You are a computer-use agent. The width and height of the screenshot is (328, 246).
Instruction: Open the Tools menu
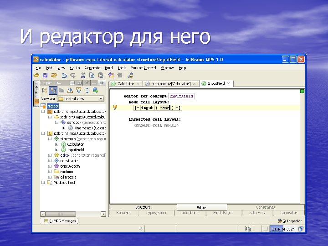coord(122,68)
